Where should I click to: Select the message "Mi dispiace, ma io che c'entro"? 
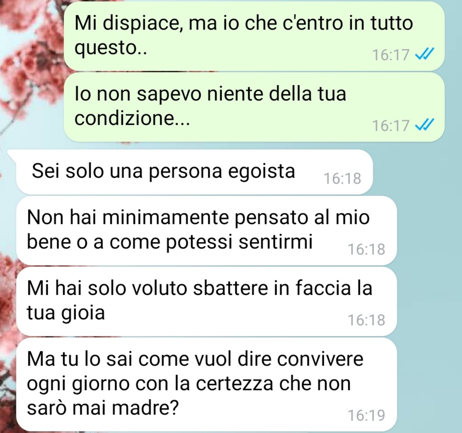[x=254, y=36]
